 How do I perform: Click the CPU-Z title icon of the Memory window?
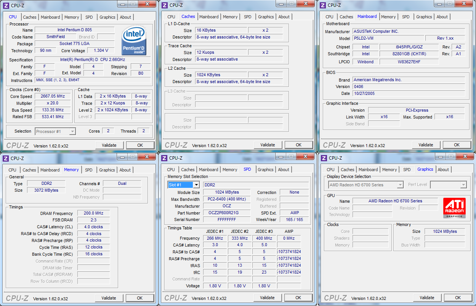6,158
